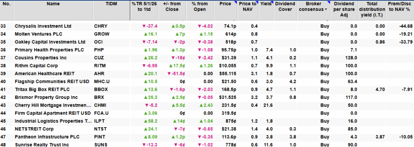Image resolution: width=414 pixels, height=147 pixels.
Task: Click the 74.1p price cell
Action: click(x=230, y=26)
